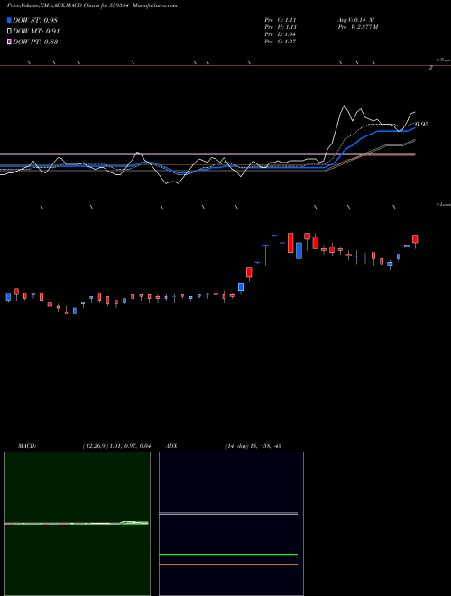The width and height of the screenshot is (451, 596).
Task: Select the 'Pre O: 1.11' value
Action: 281,20
